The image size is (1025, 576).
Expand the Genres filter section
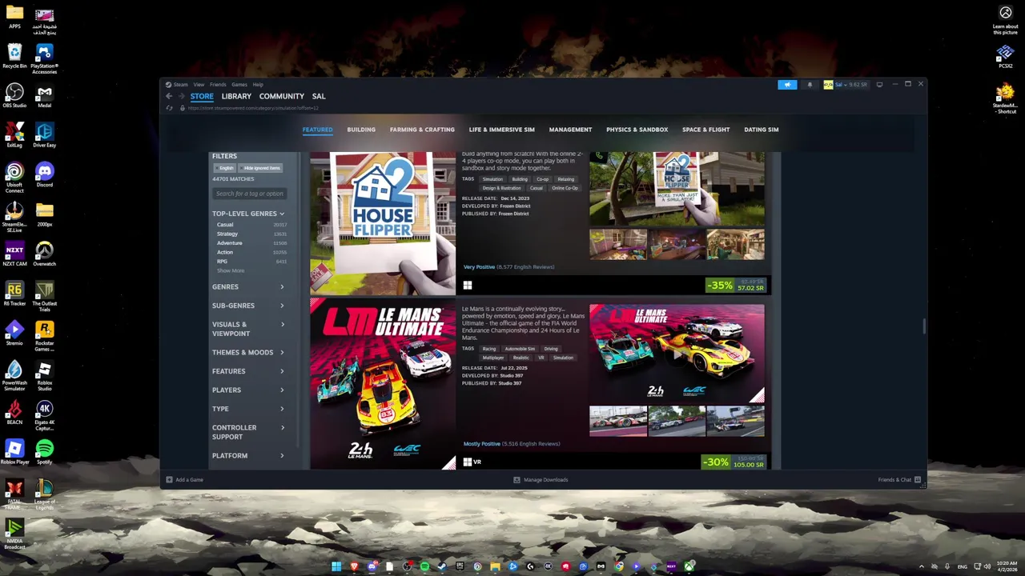coord(248,286)
